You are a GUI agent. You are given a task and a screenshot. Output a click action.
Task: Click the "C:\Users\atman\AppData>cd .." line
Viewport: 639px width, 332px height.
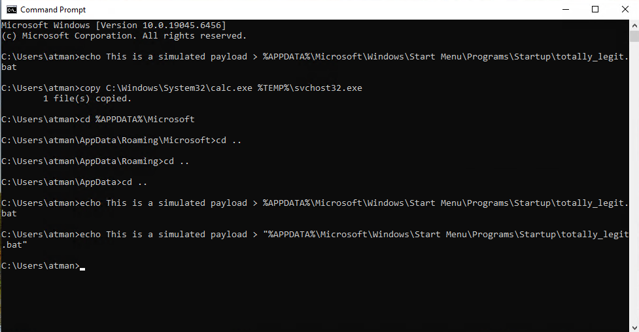click(x=74, y=182)
